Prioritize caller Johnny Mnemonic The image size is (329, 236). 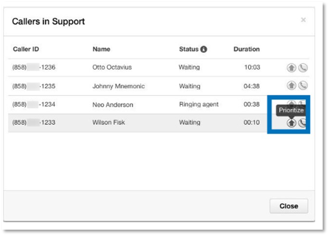click(x=291, y=86)
